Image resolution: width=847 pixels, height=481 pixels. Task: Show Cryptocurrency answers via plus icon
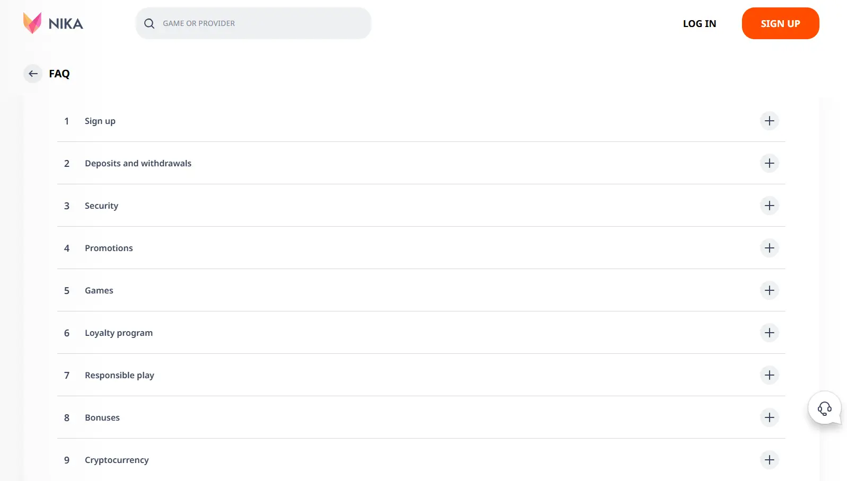[769, 460]
